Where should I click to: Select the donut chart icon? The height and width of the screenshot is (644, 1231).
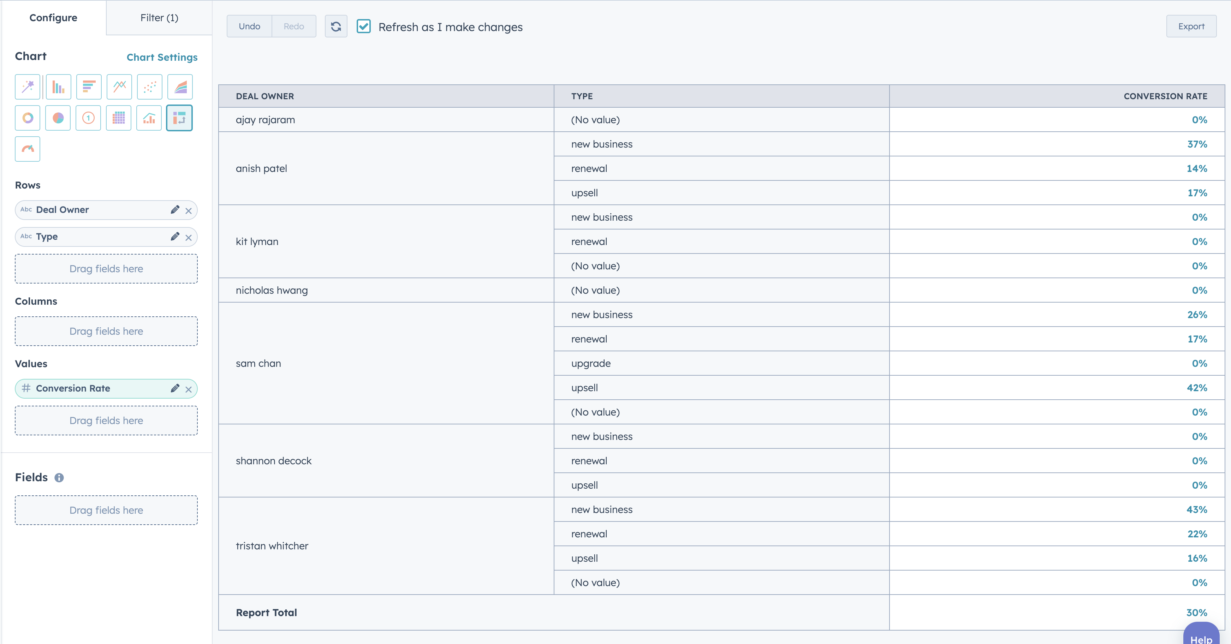[28, 117]
